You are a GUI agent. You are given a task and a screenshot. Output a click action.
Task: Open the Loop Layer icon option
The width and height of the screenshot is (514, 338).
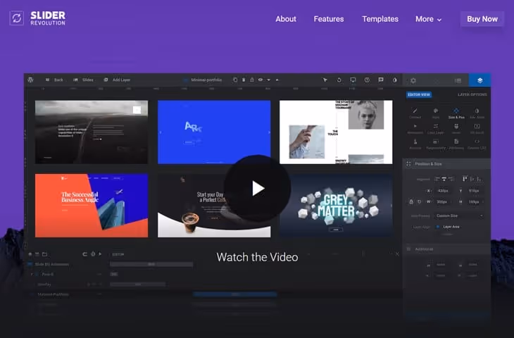(435, 129)
